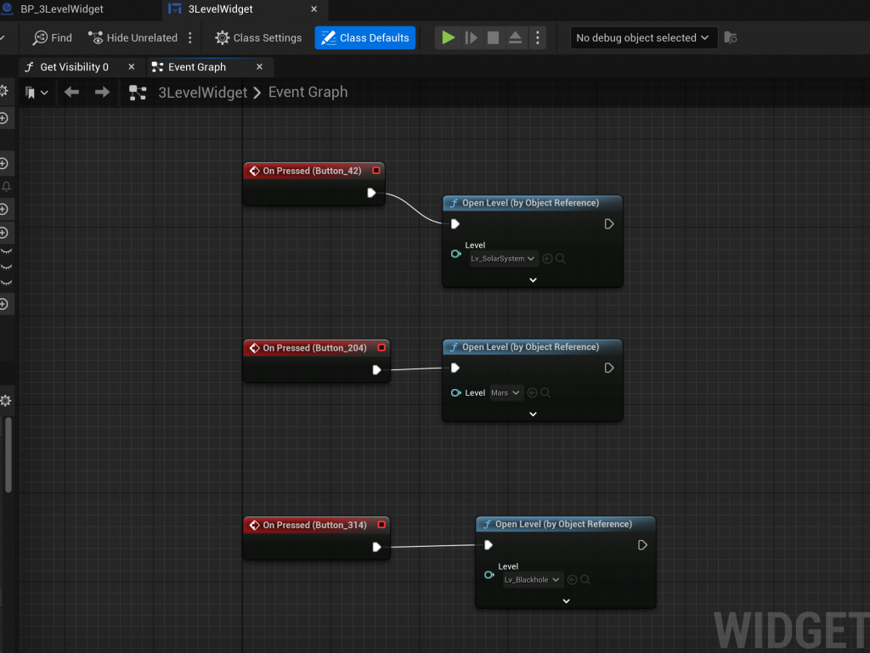Go forward with the right arrow
Screen dimensions: 870x653
click(x=102, y=92)
